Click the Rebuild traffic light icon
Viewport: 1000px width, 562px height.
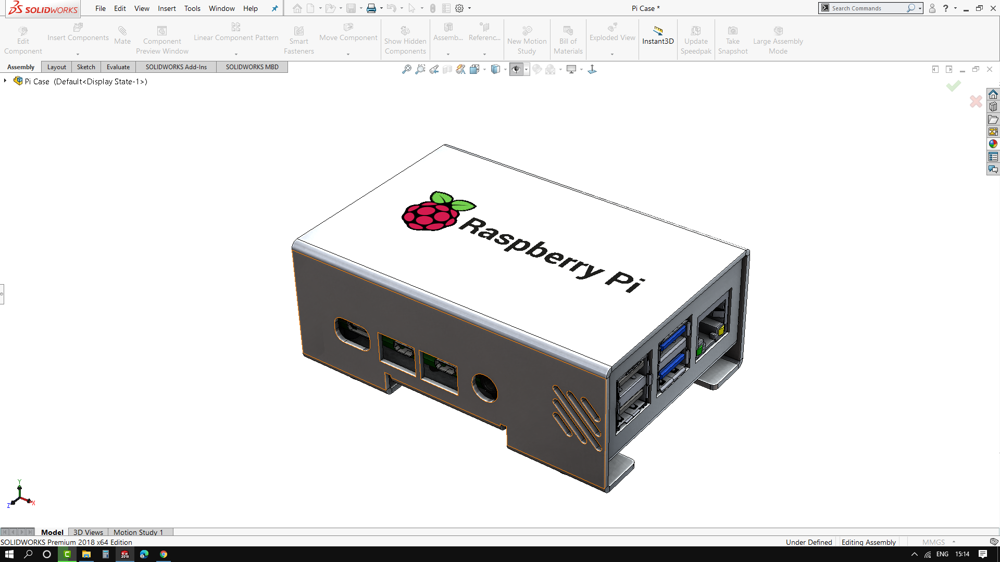pyautogui.click(x=432, y=8)
